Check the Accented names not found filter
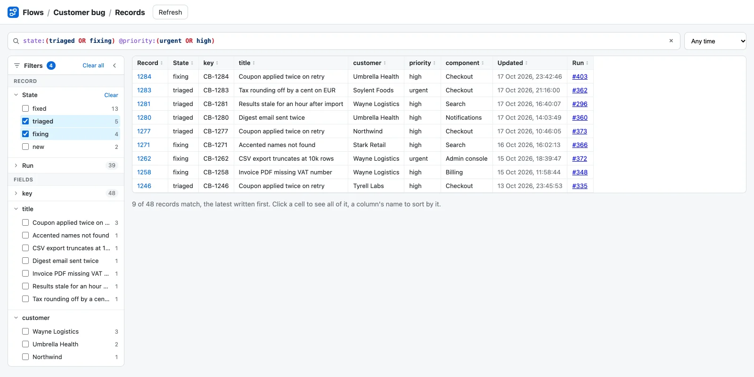 coord(25,235)
